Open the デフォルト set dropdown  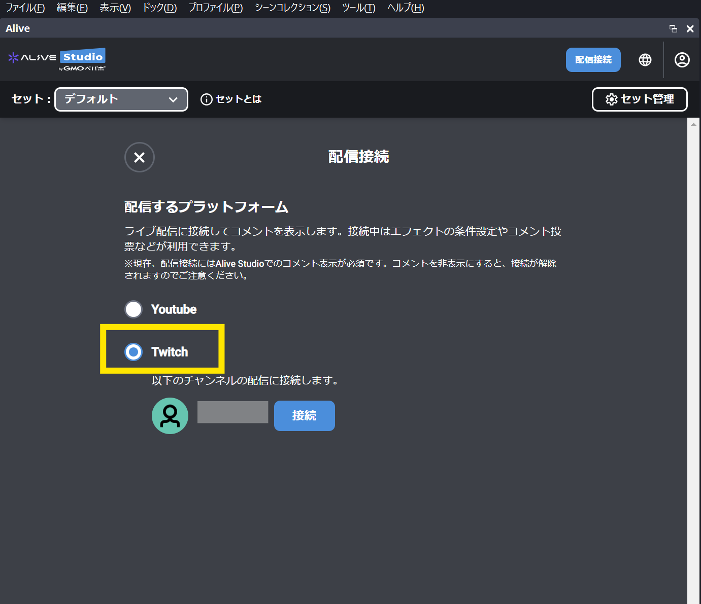121,99
